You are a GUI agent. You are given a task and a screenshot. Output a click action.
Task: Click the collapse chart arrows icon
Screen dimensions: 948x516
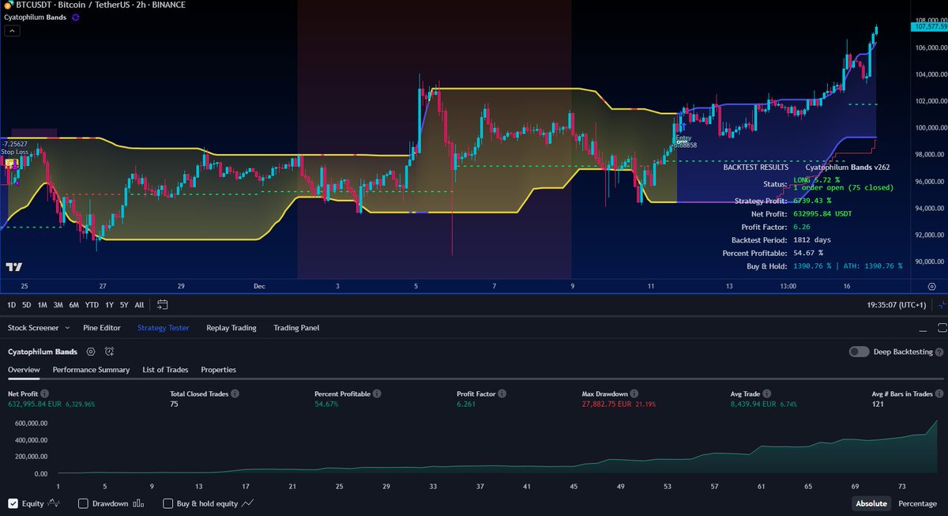click(x=941, y=304)
